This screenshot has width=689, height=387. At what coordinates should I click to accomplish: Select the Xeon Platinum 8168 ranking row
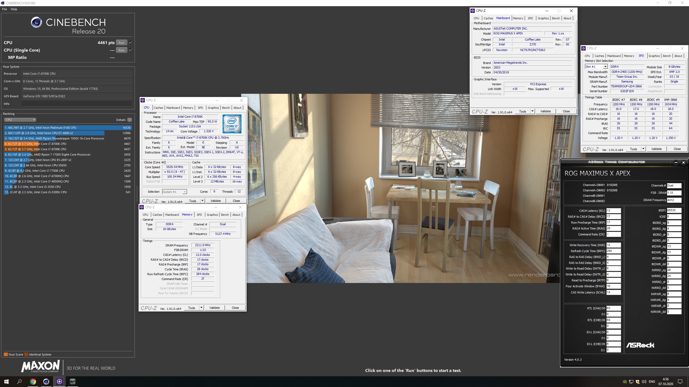click(68, 128)
